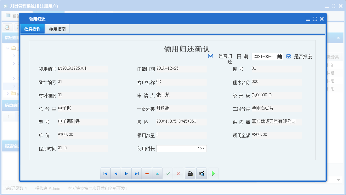Click the 供应商 value 嘉兴载德刀具有限公司
This screenshot has height=195, width=346.
click(x=274, y=121)
